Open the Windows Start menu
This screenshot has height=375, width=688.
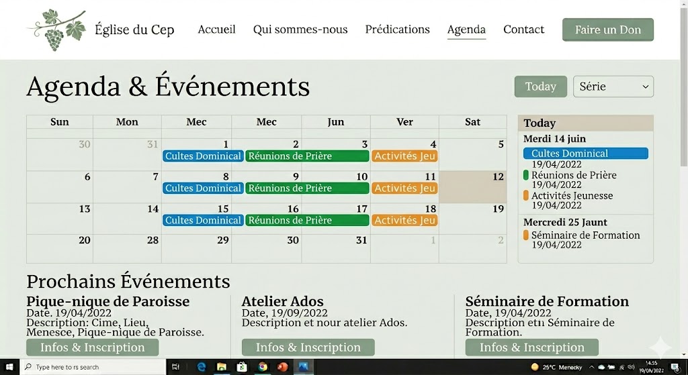(10, 367)
